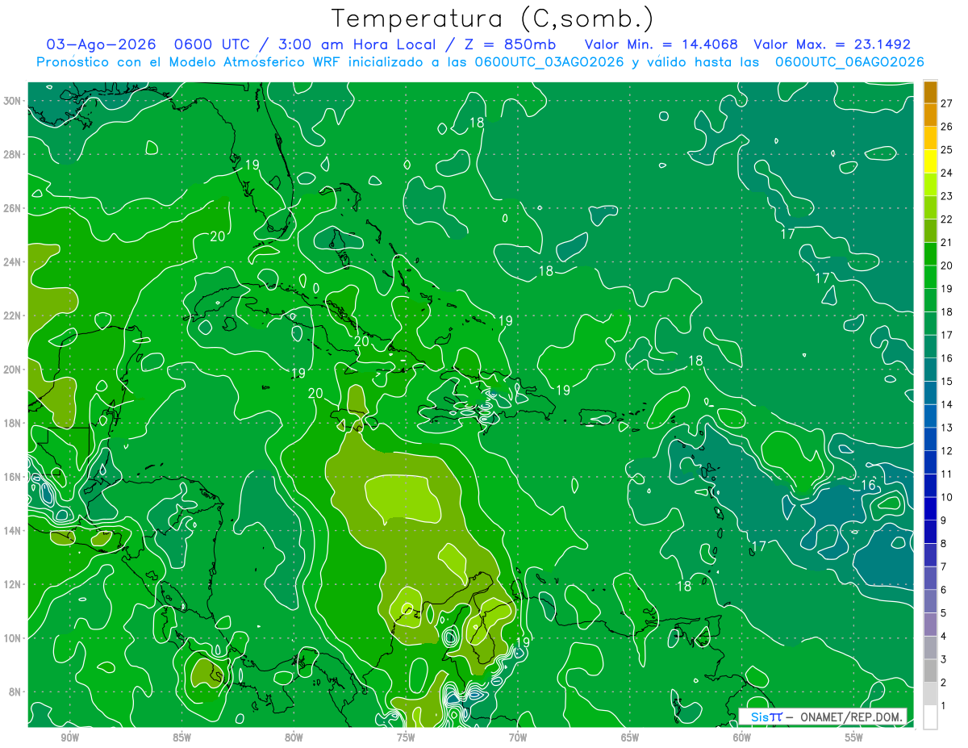Click the 10N latitude axis label
968x748 pixels.
(12, 638)
